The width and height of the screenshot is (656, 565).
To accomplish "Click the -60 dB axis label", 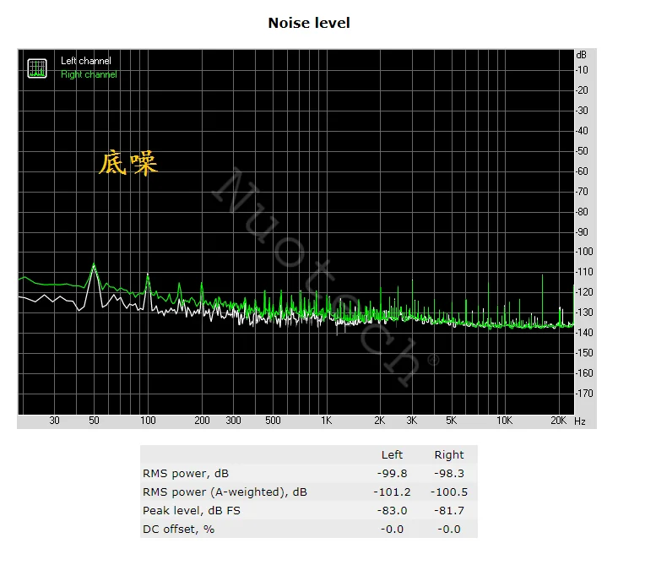I will click(x=582, y=171).
